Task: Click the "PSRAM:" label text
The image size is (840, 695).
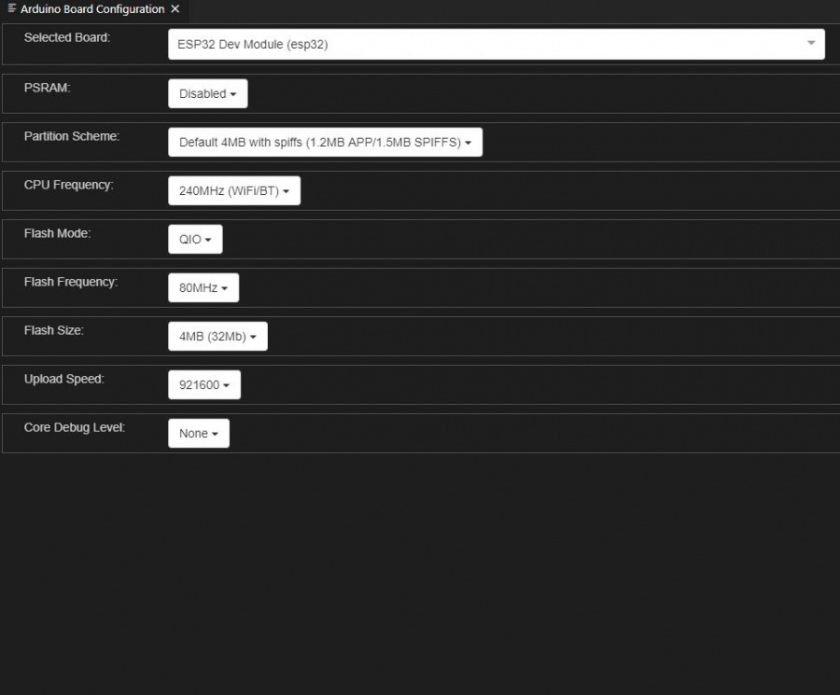Action: coord(47,87)
